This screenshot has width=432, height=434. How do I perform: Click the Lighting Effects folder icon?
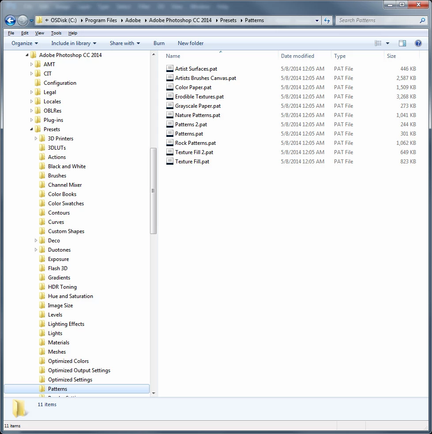click(42, 324)
